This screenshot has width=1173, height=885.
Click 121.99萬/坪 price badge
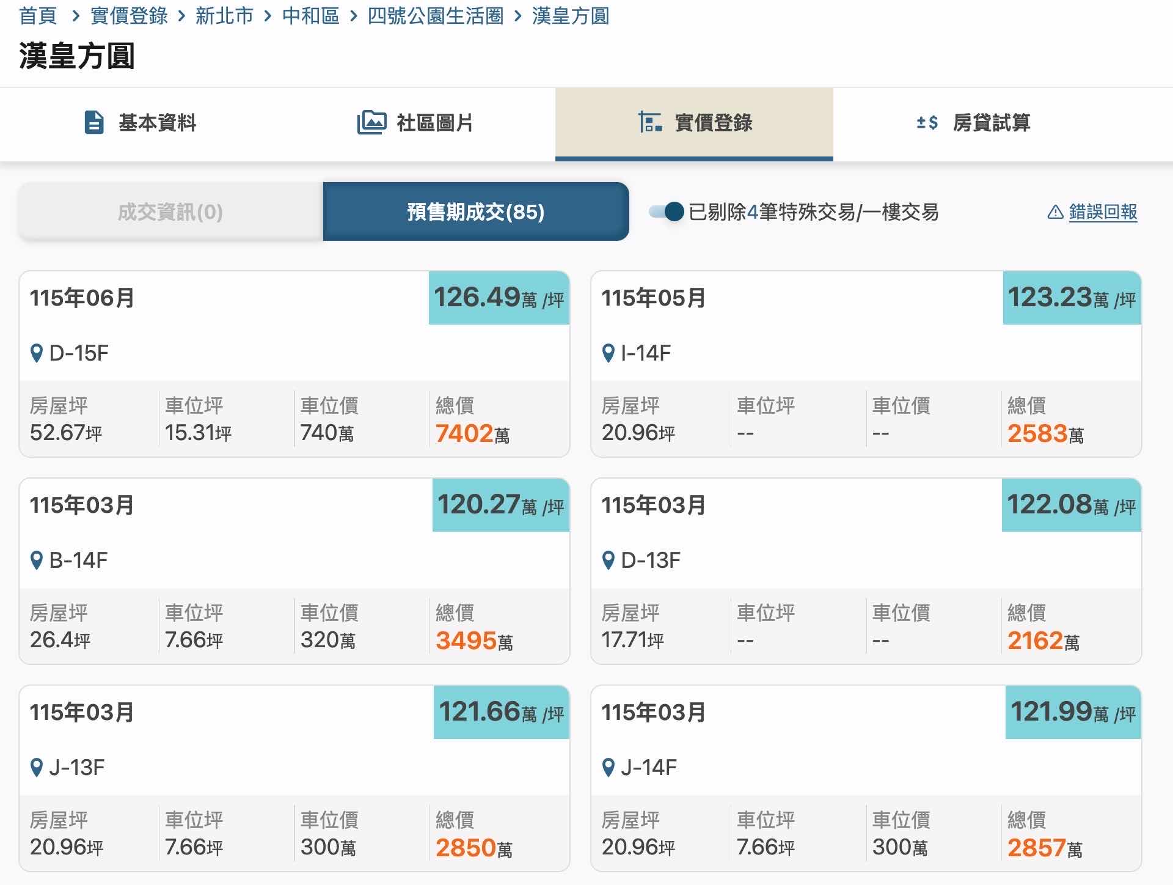click(1073, 712)
